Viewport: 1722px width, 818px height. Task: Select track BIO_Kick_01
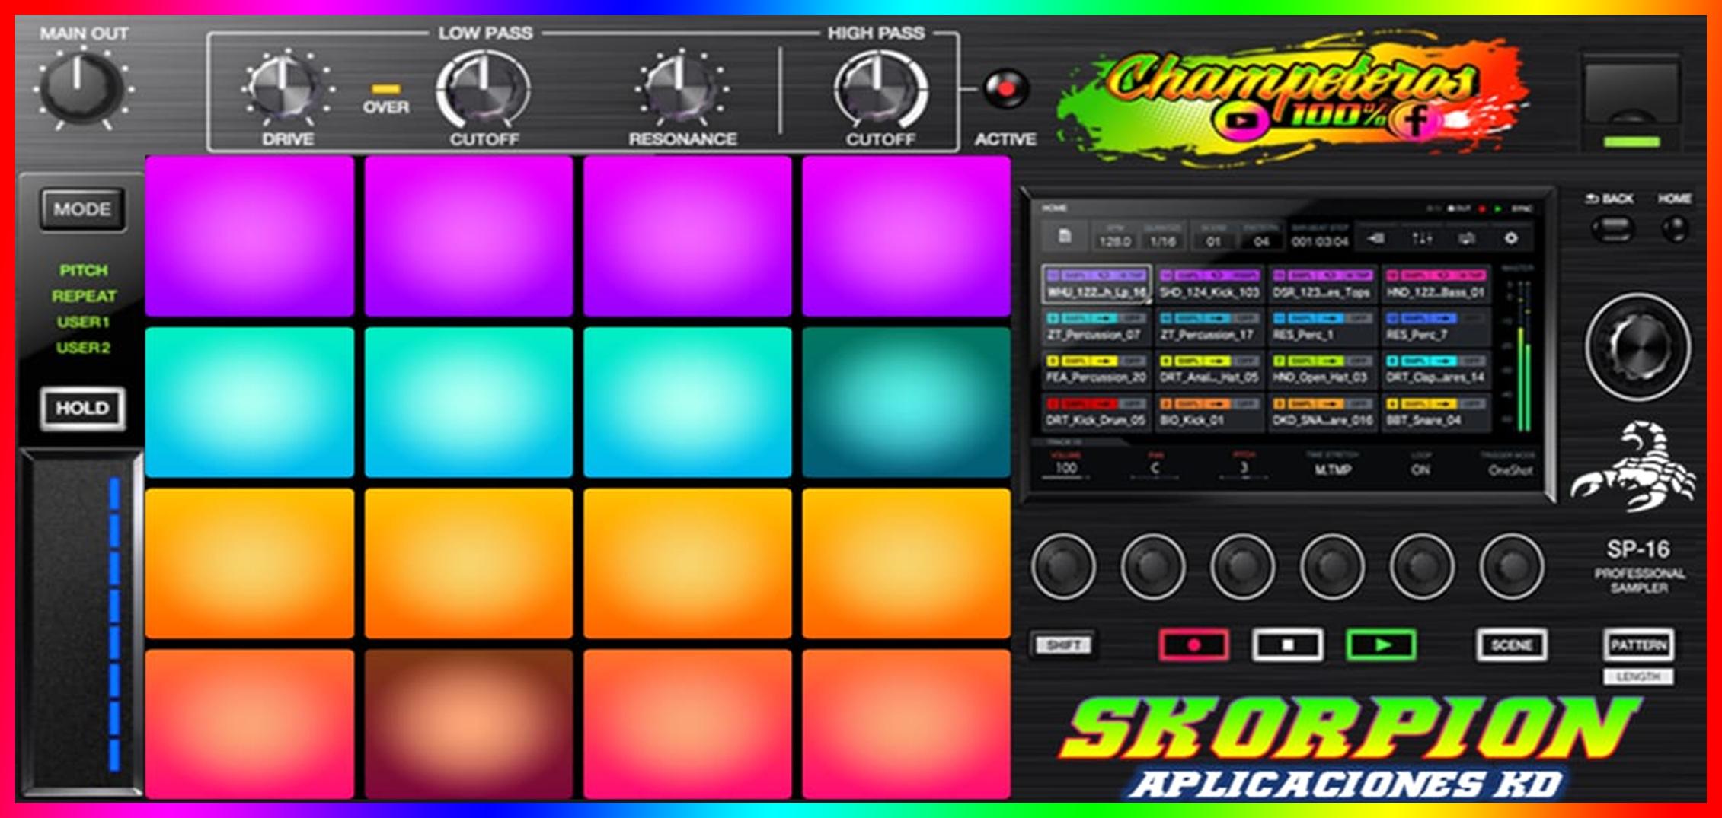coord(1209,412)
